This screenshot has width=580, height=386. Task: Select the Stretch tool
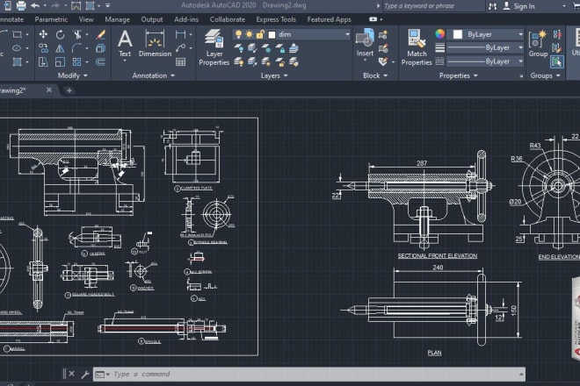[x=43, y=61]
